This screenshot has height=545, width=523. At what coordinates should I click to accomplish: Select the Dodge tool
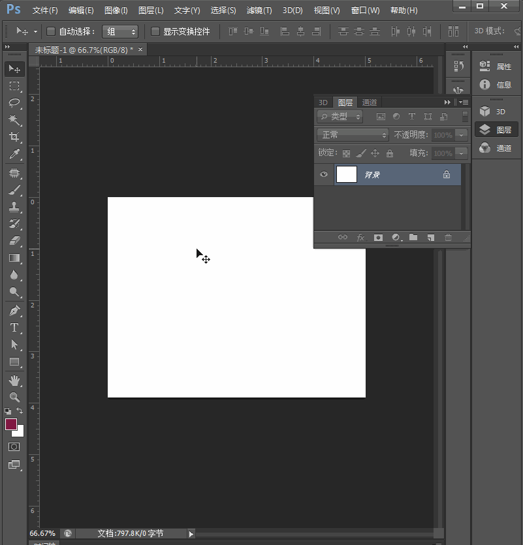pos(14,292)
